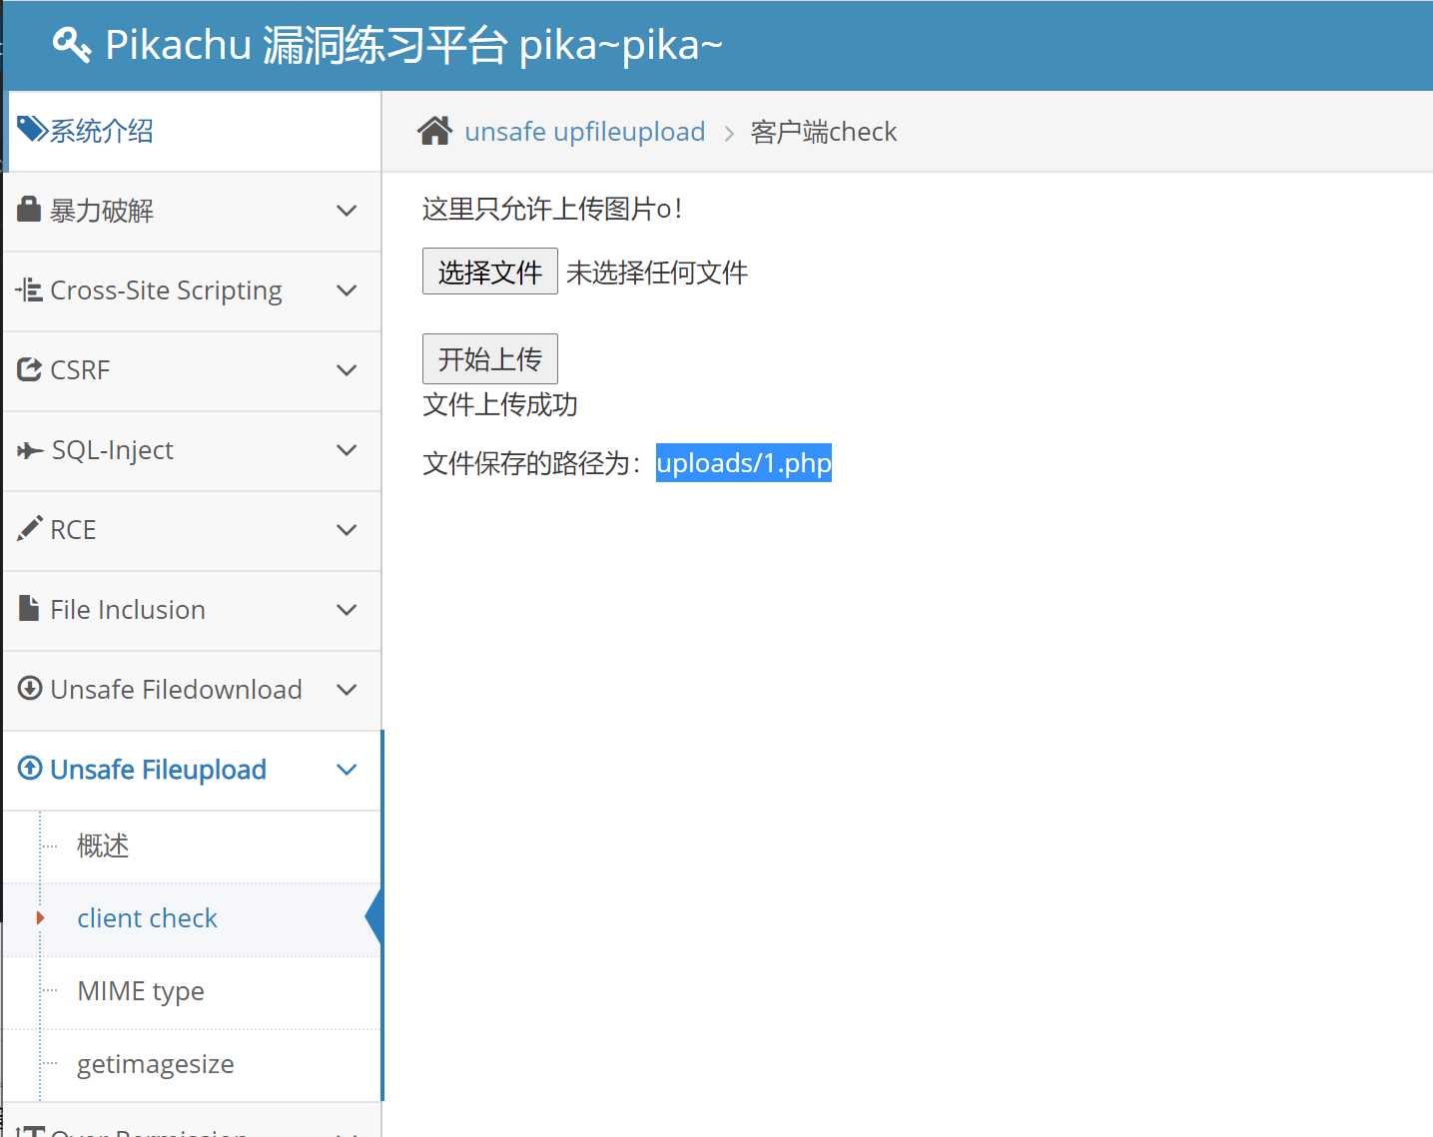Click the File Inclusion document icon

[x=30, y=609]
